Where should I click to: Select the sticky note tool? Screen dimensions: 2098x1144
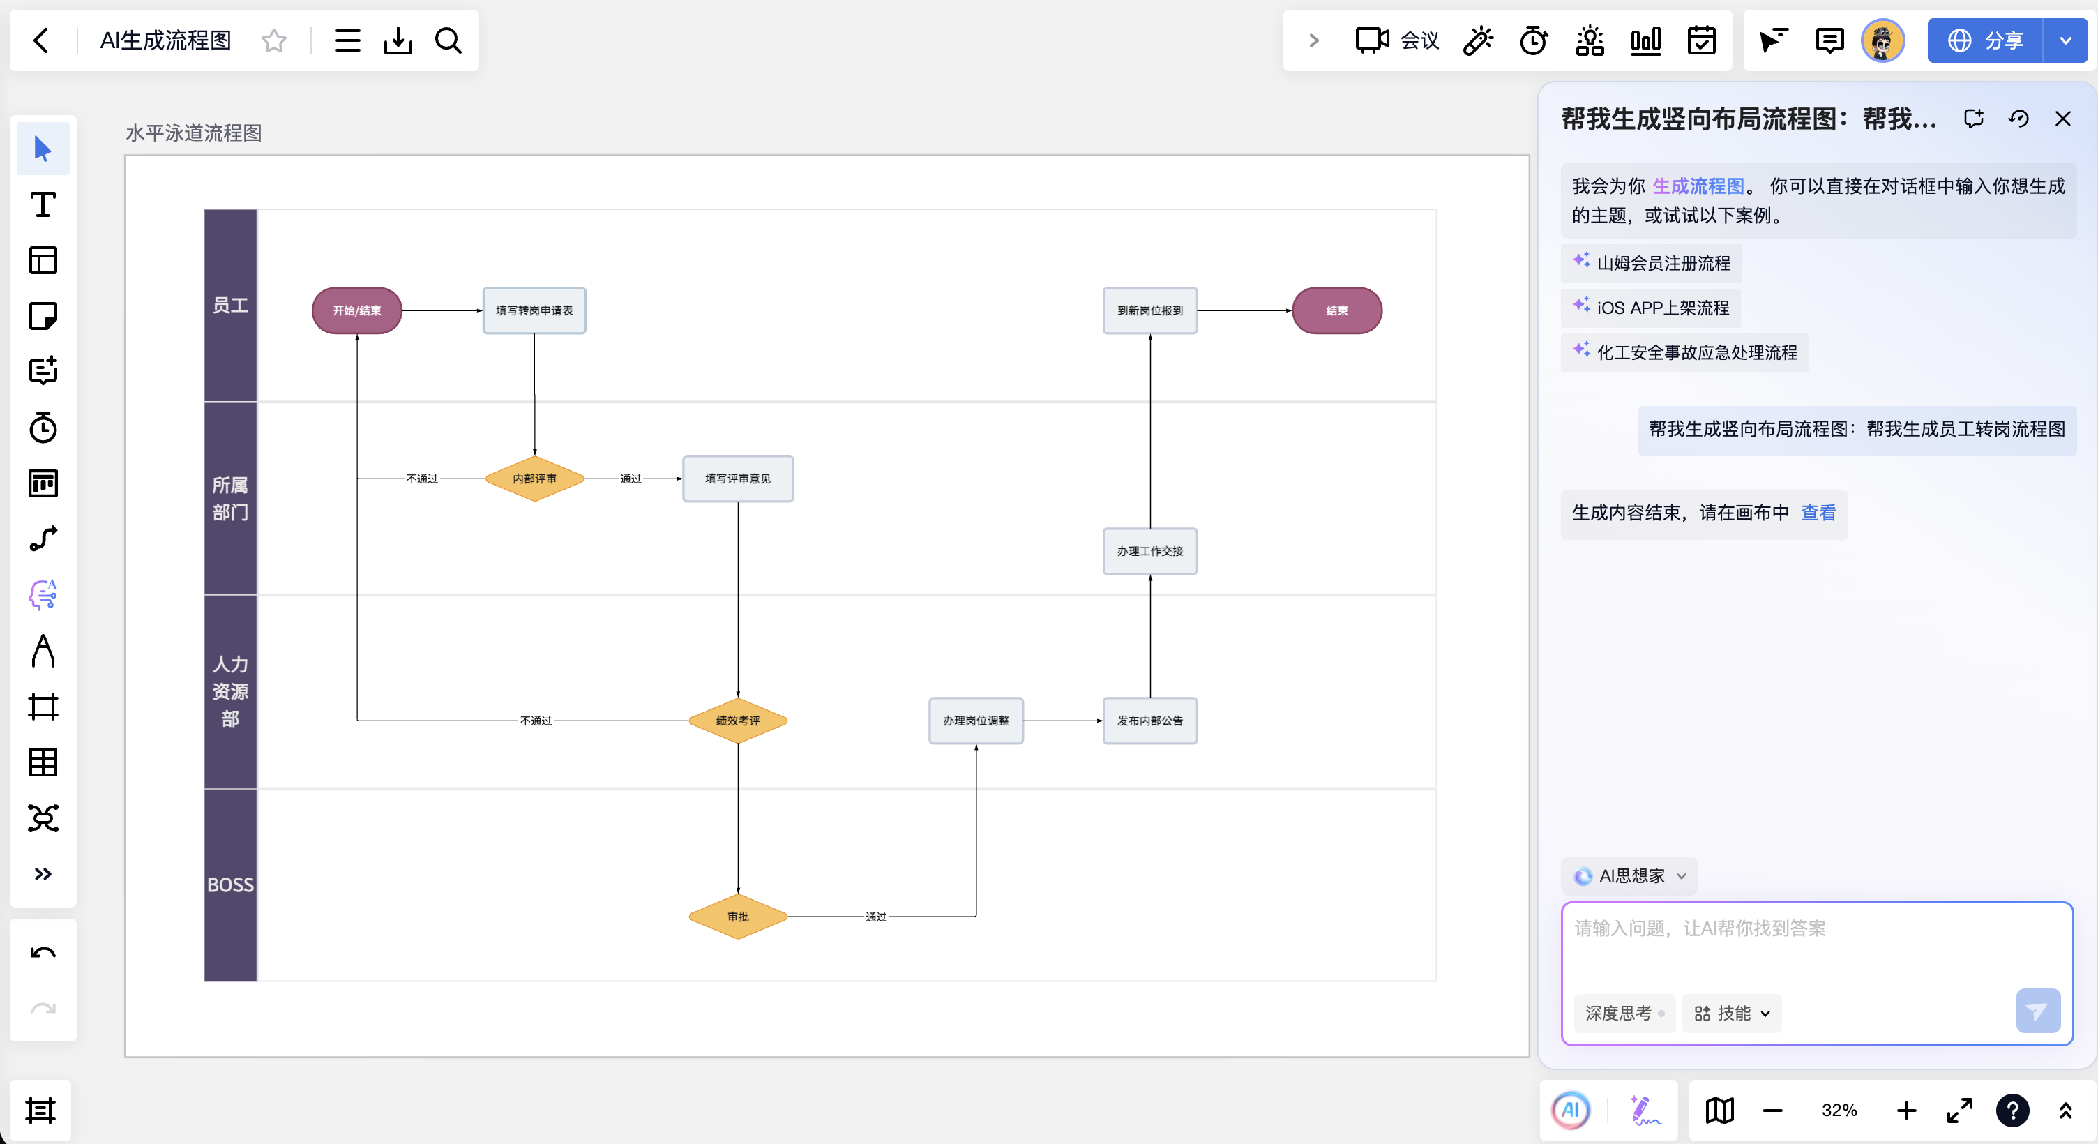click(x=43, y=315)
